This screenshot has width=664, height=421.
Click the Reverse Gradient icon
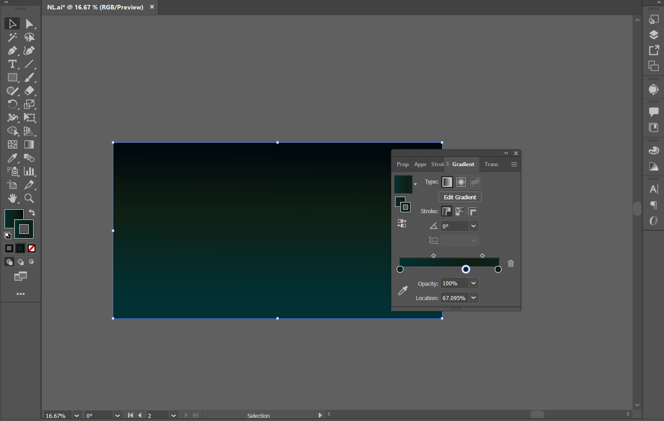pos(402,223)
